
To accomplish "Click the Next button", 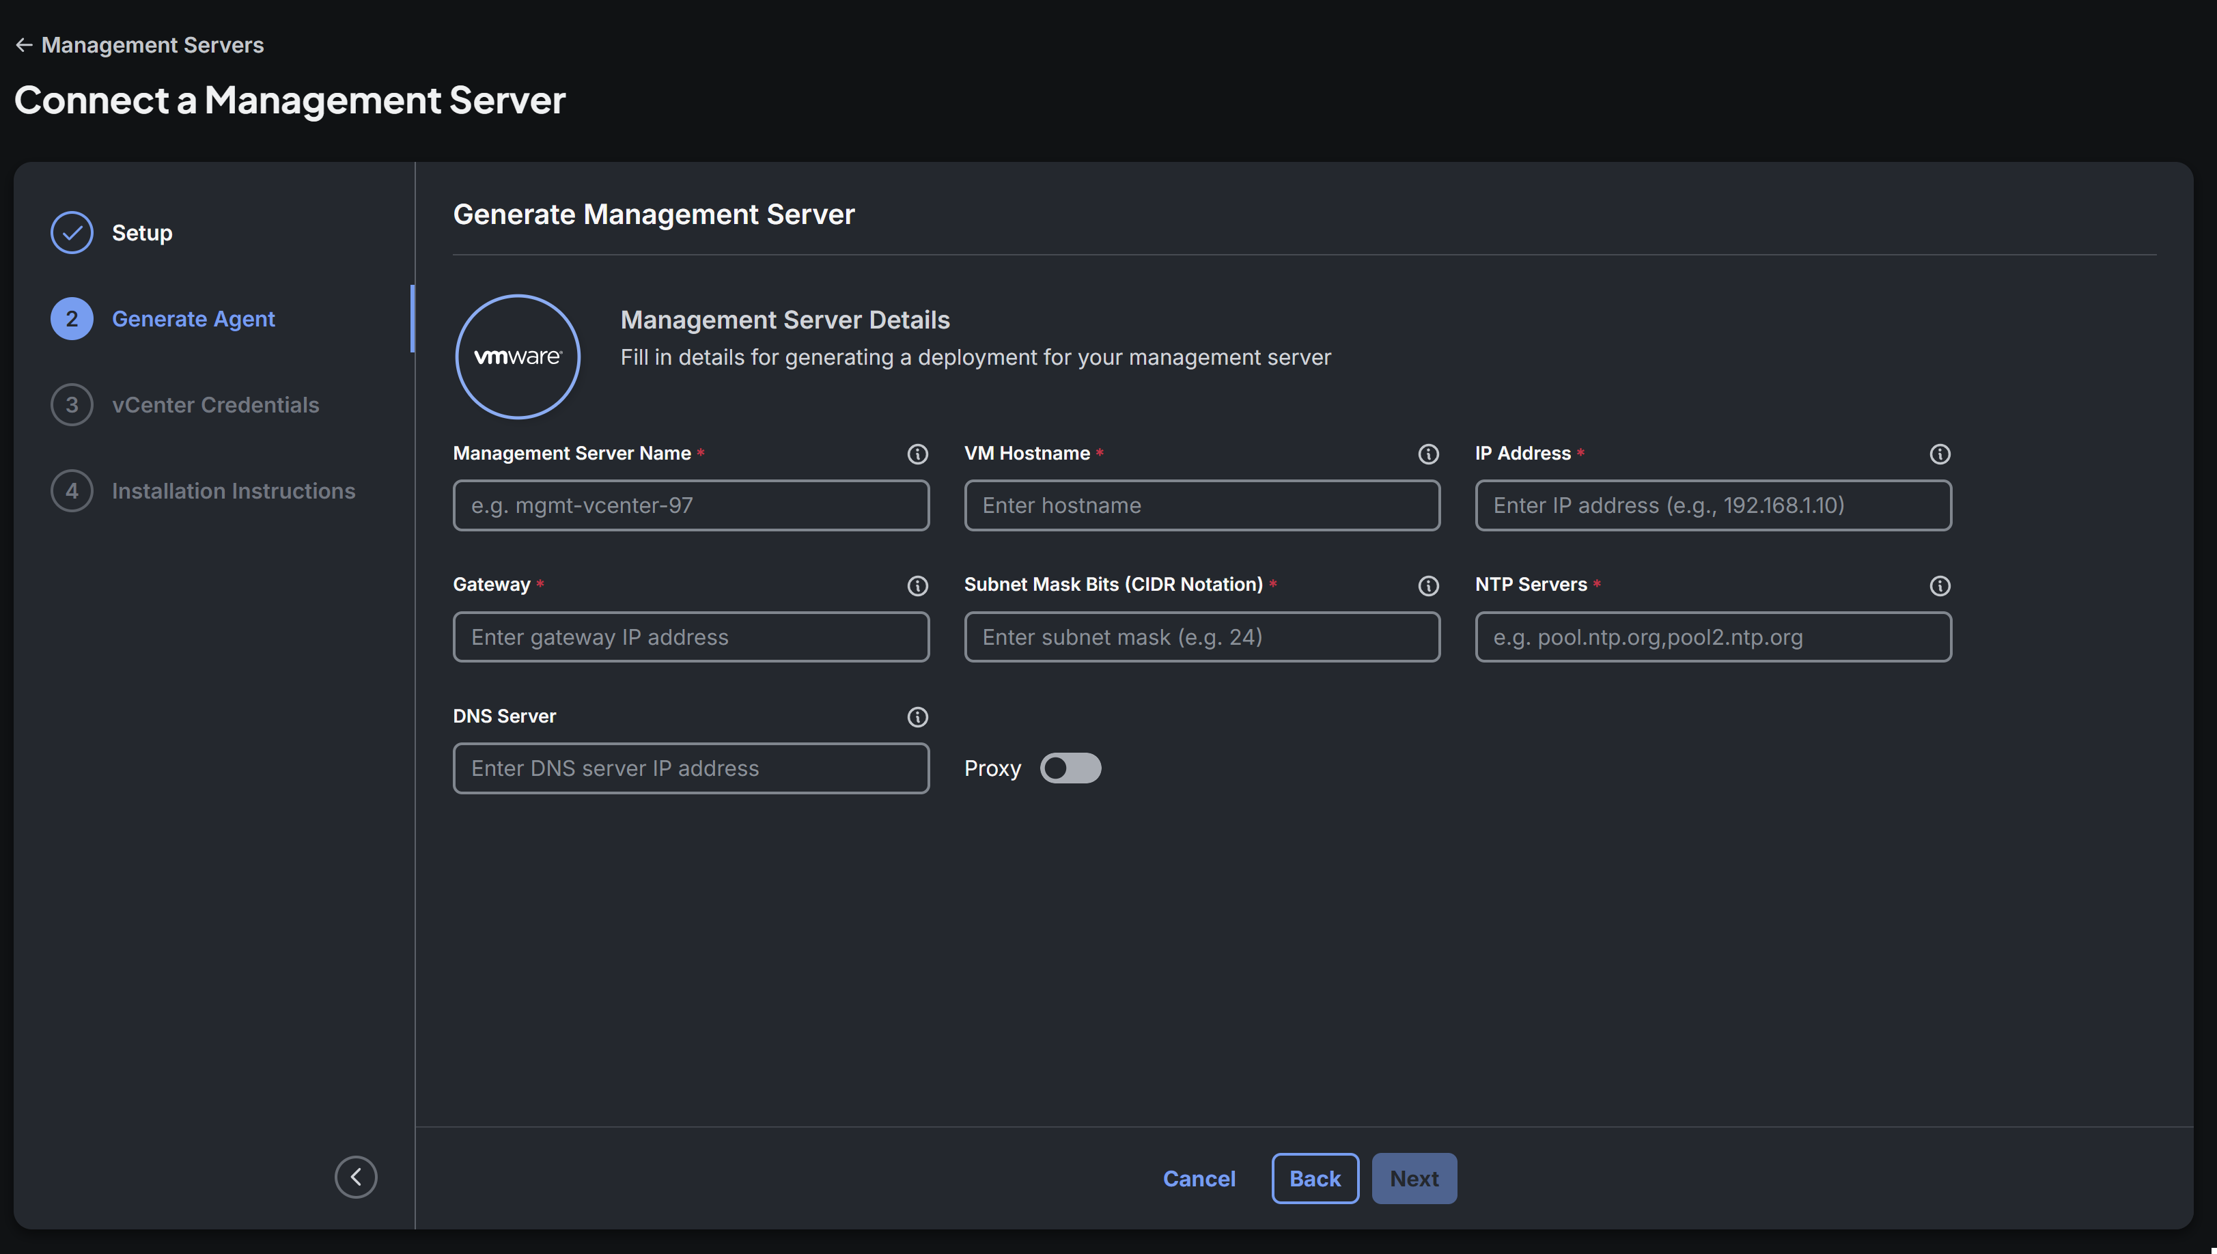I will 1414,1178.
